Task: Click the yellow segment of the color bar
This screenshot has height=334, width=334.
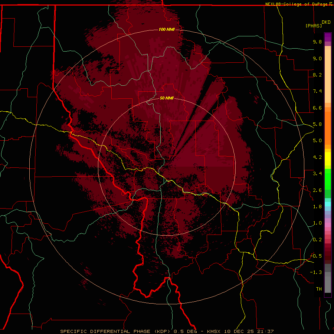Action: pos(328,159)
